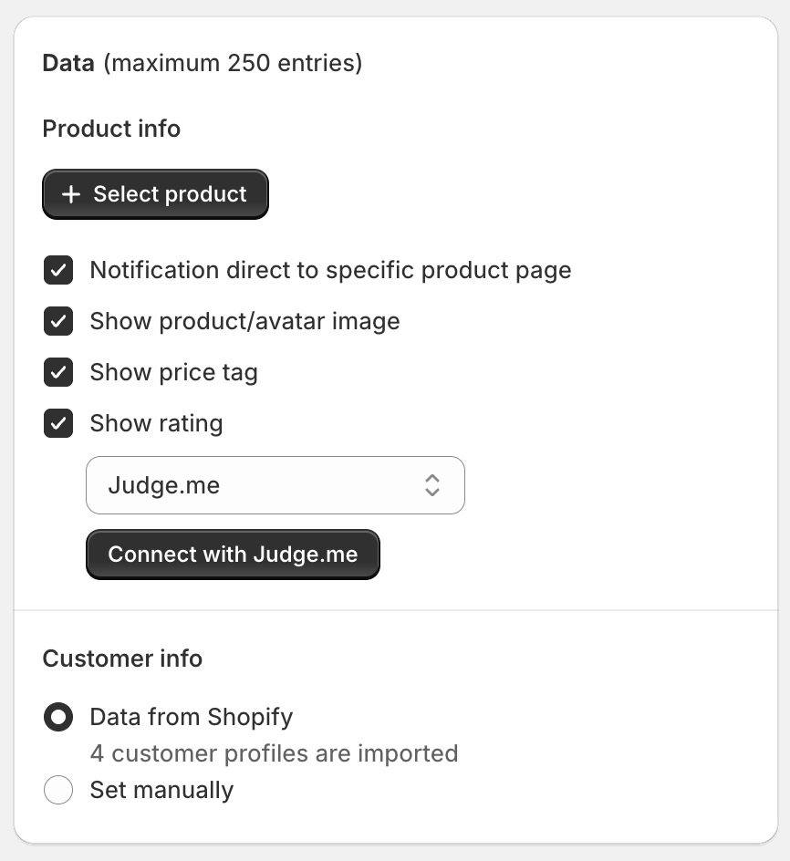Click the "4 customer profiles are imported" text
Image resolution: width=790 pixels, height=861 pixels.
tap(274, 754)
